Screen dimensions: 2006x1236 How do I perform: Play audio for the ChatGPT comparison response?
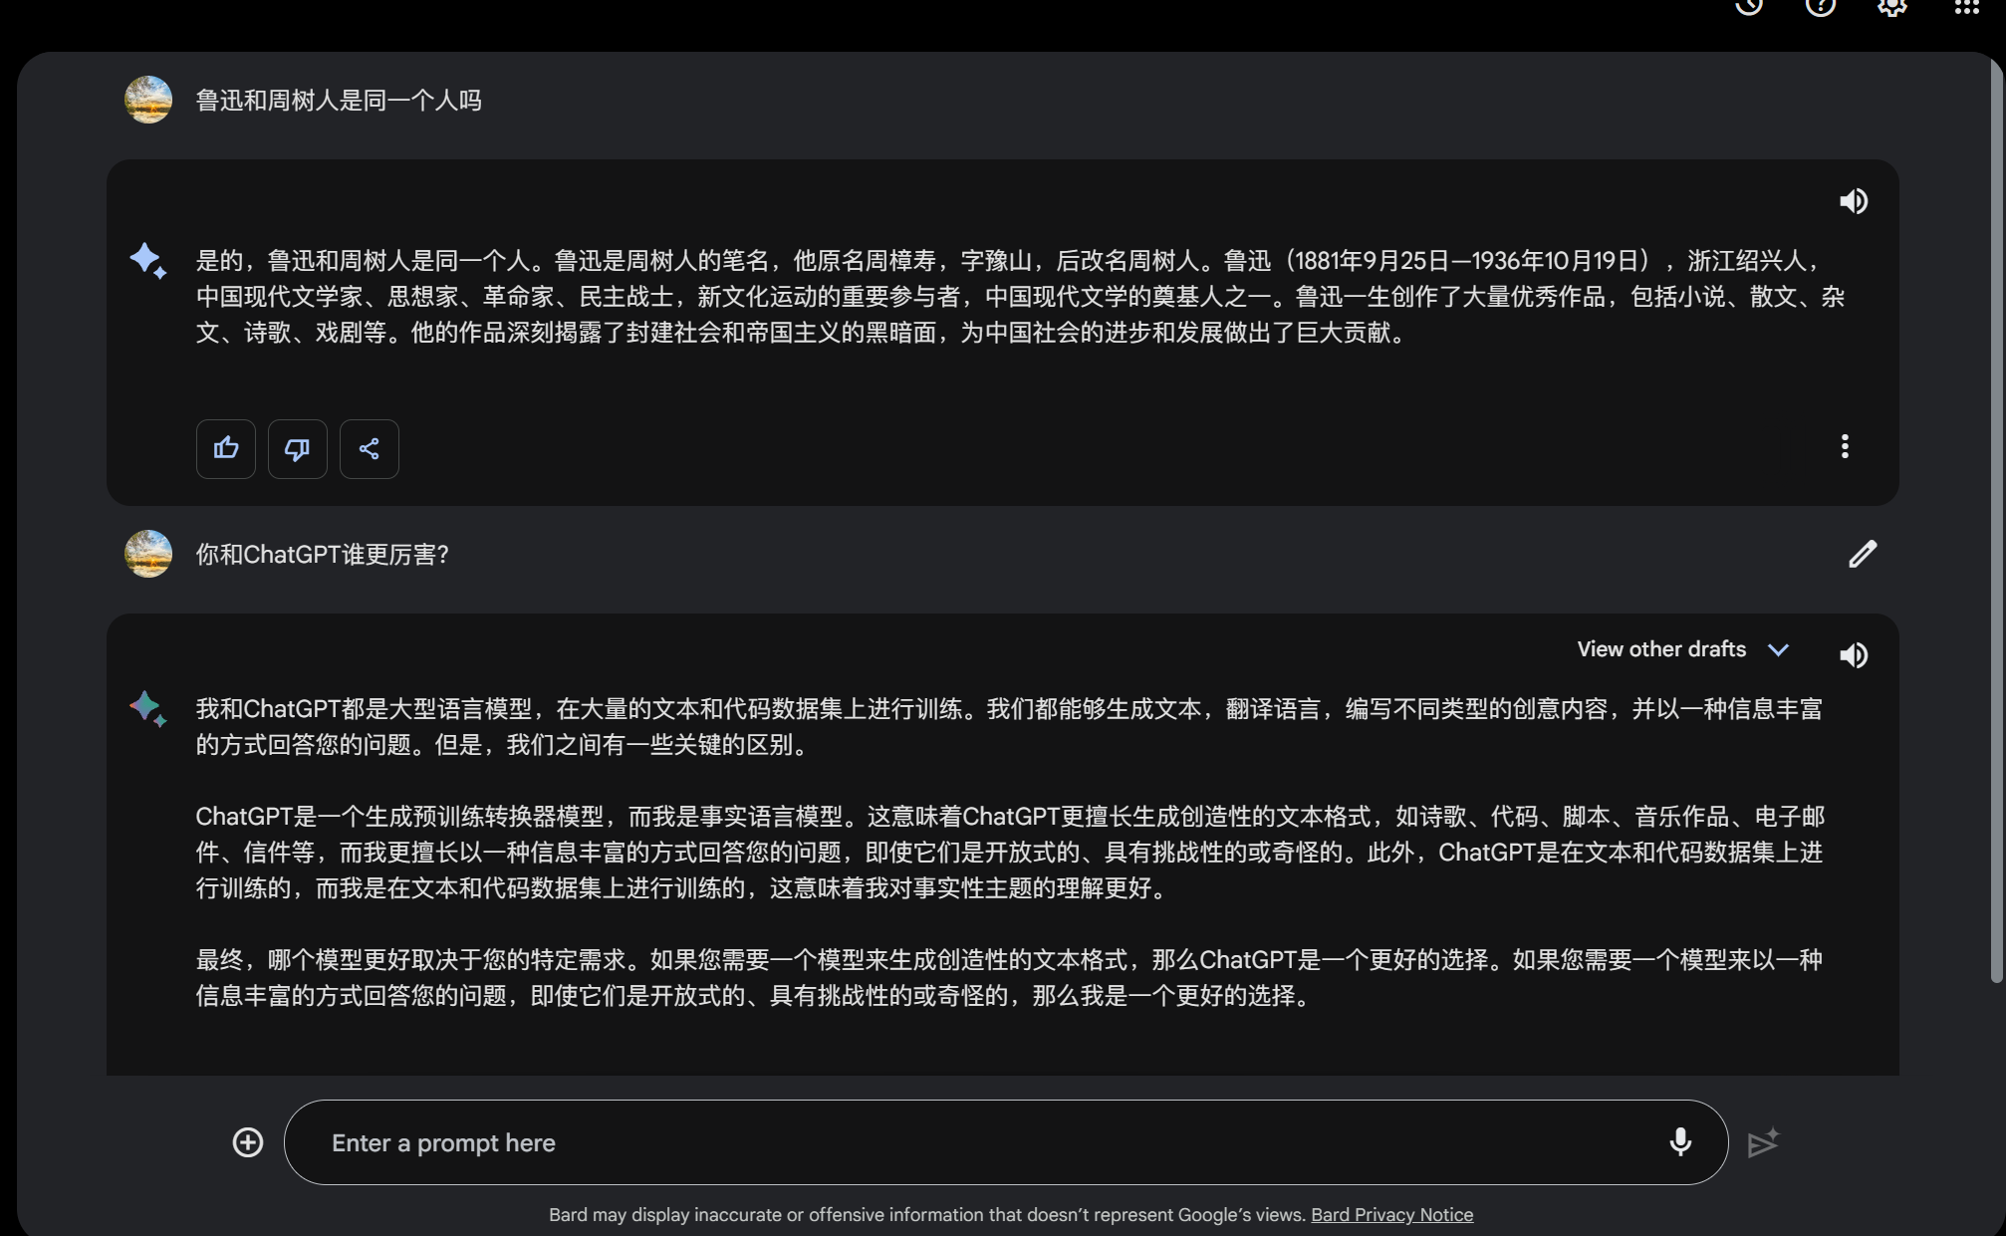point(1854,654)
